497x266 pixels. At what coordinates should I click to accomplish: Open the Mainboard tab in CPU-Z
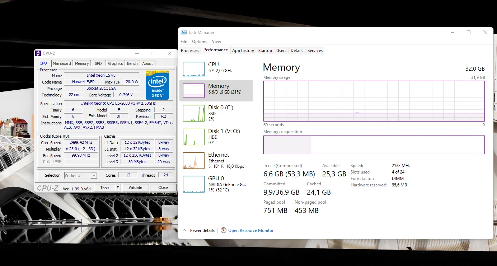pos(62,63)
